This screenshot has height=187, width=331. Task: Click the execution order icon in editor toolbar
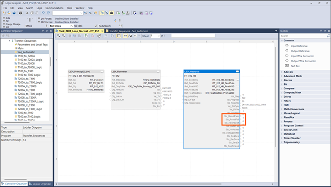(x=130, y=36)
